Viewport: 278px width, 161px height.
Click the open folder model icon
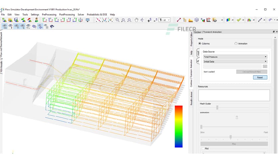tap(10, 20)
